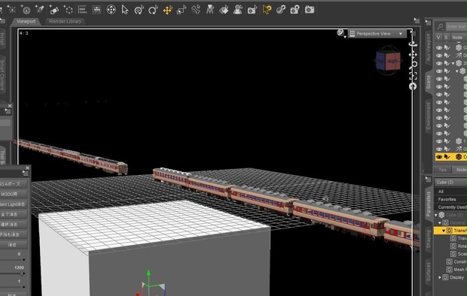Select the Joint Editor bone tool
Viewport: 467px width, 296px height.
[x=196, y=10]
